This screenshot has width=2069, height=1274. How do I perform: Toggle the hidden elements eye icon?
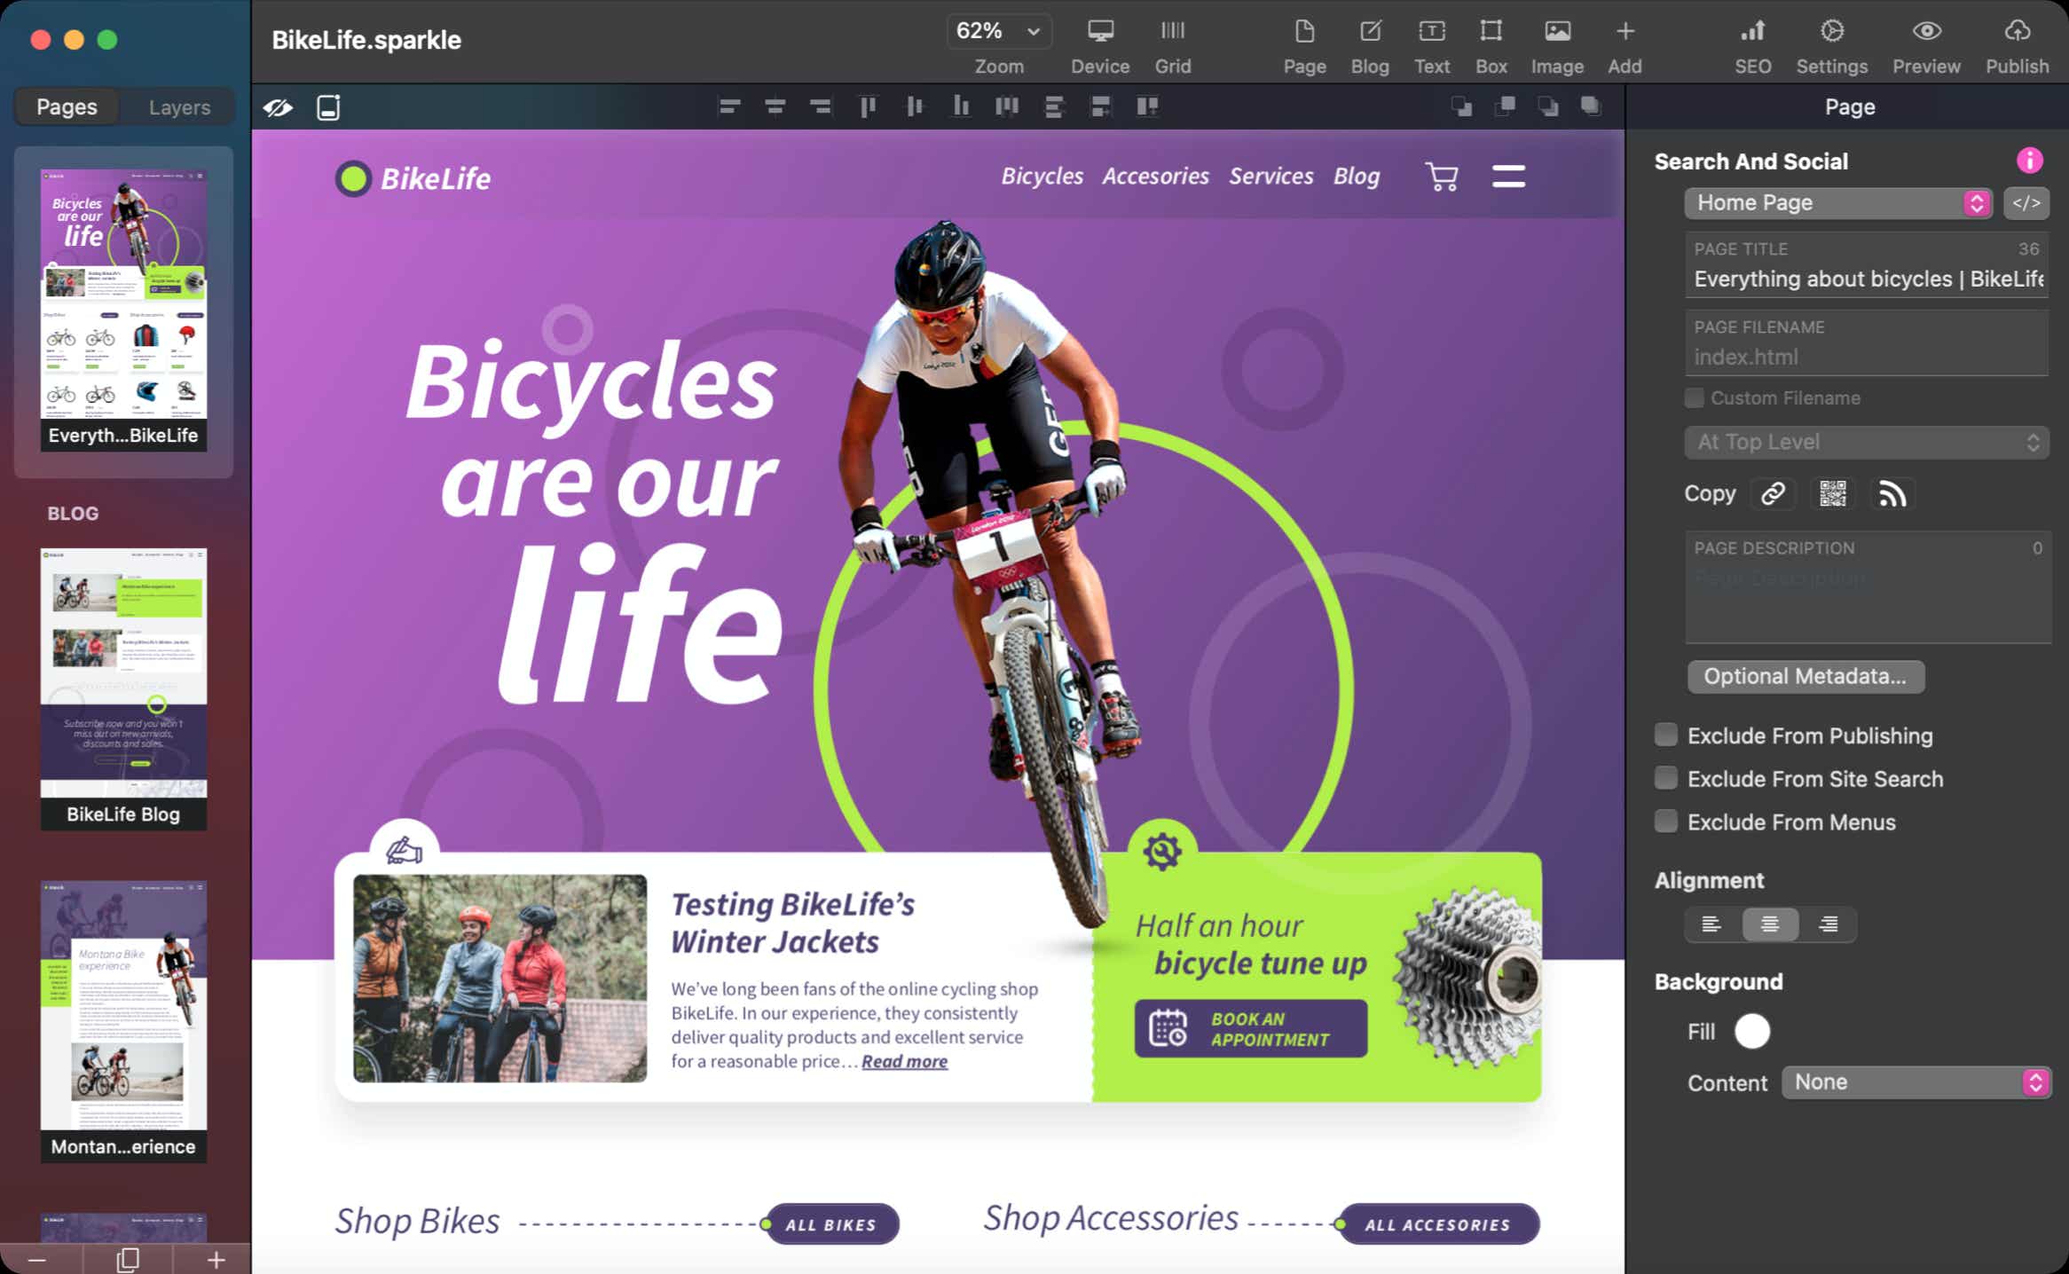278,107
